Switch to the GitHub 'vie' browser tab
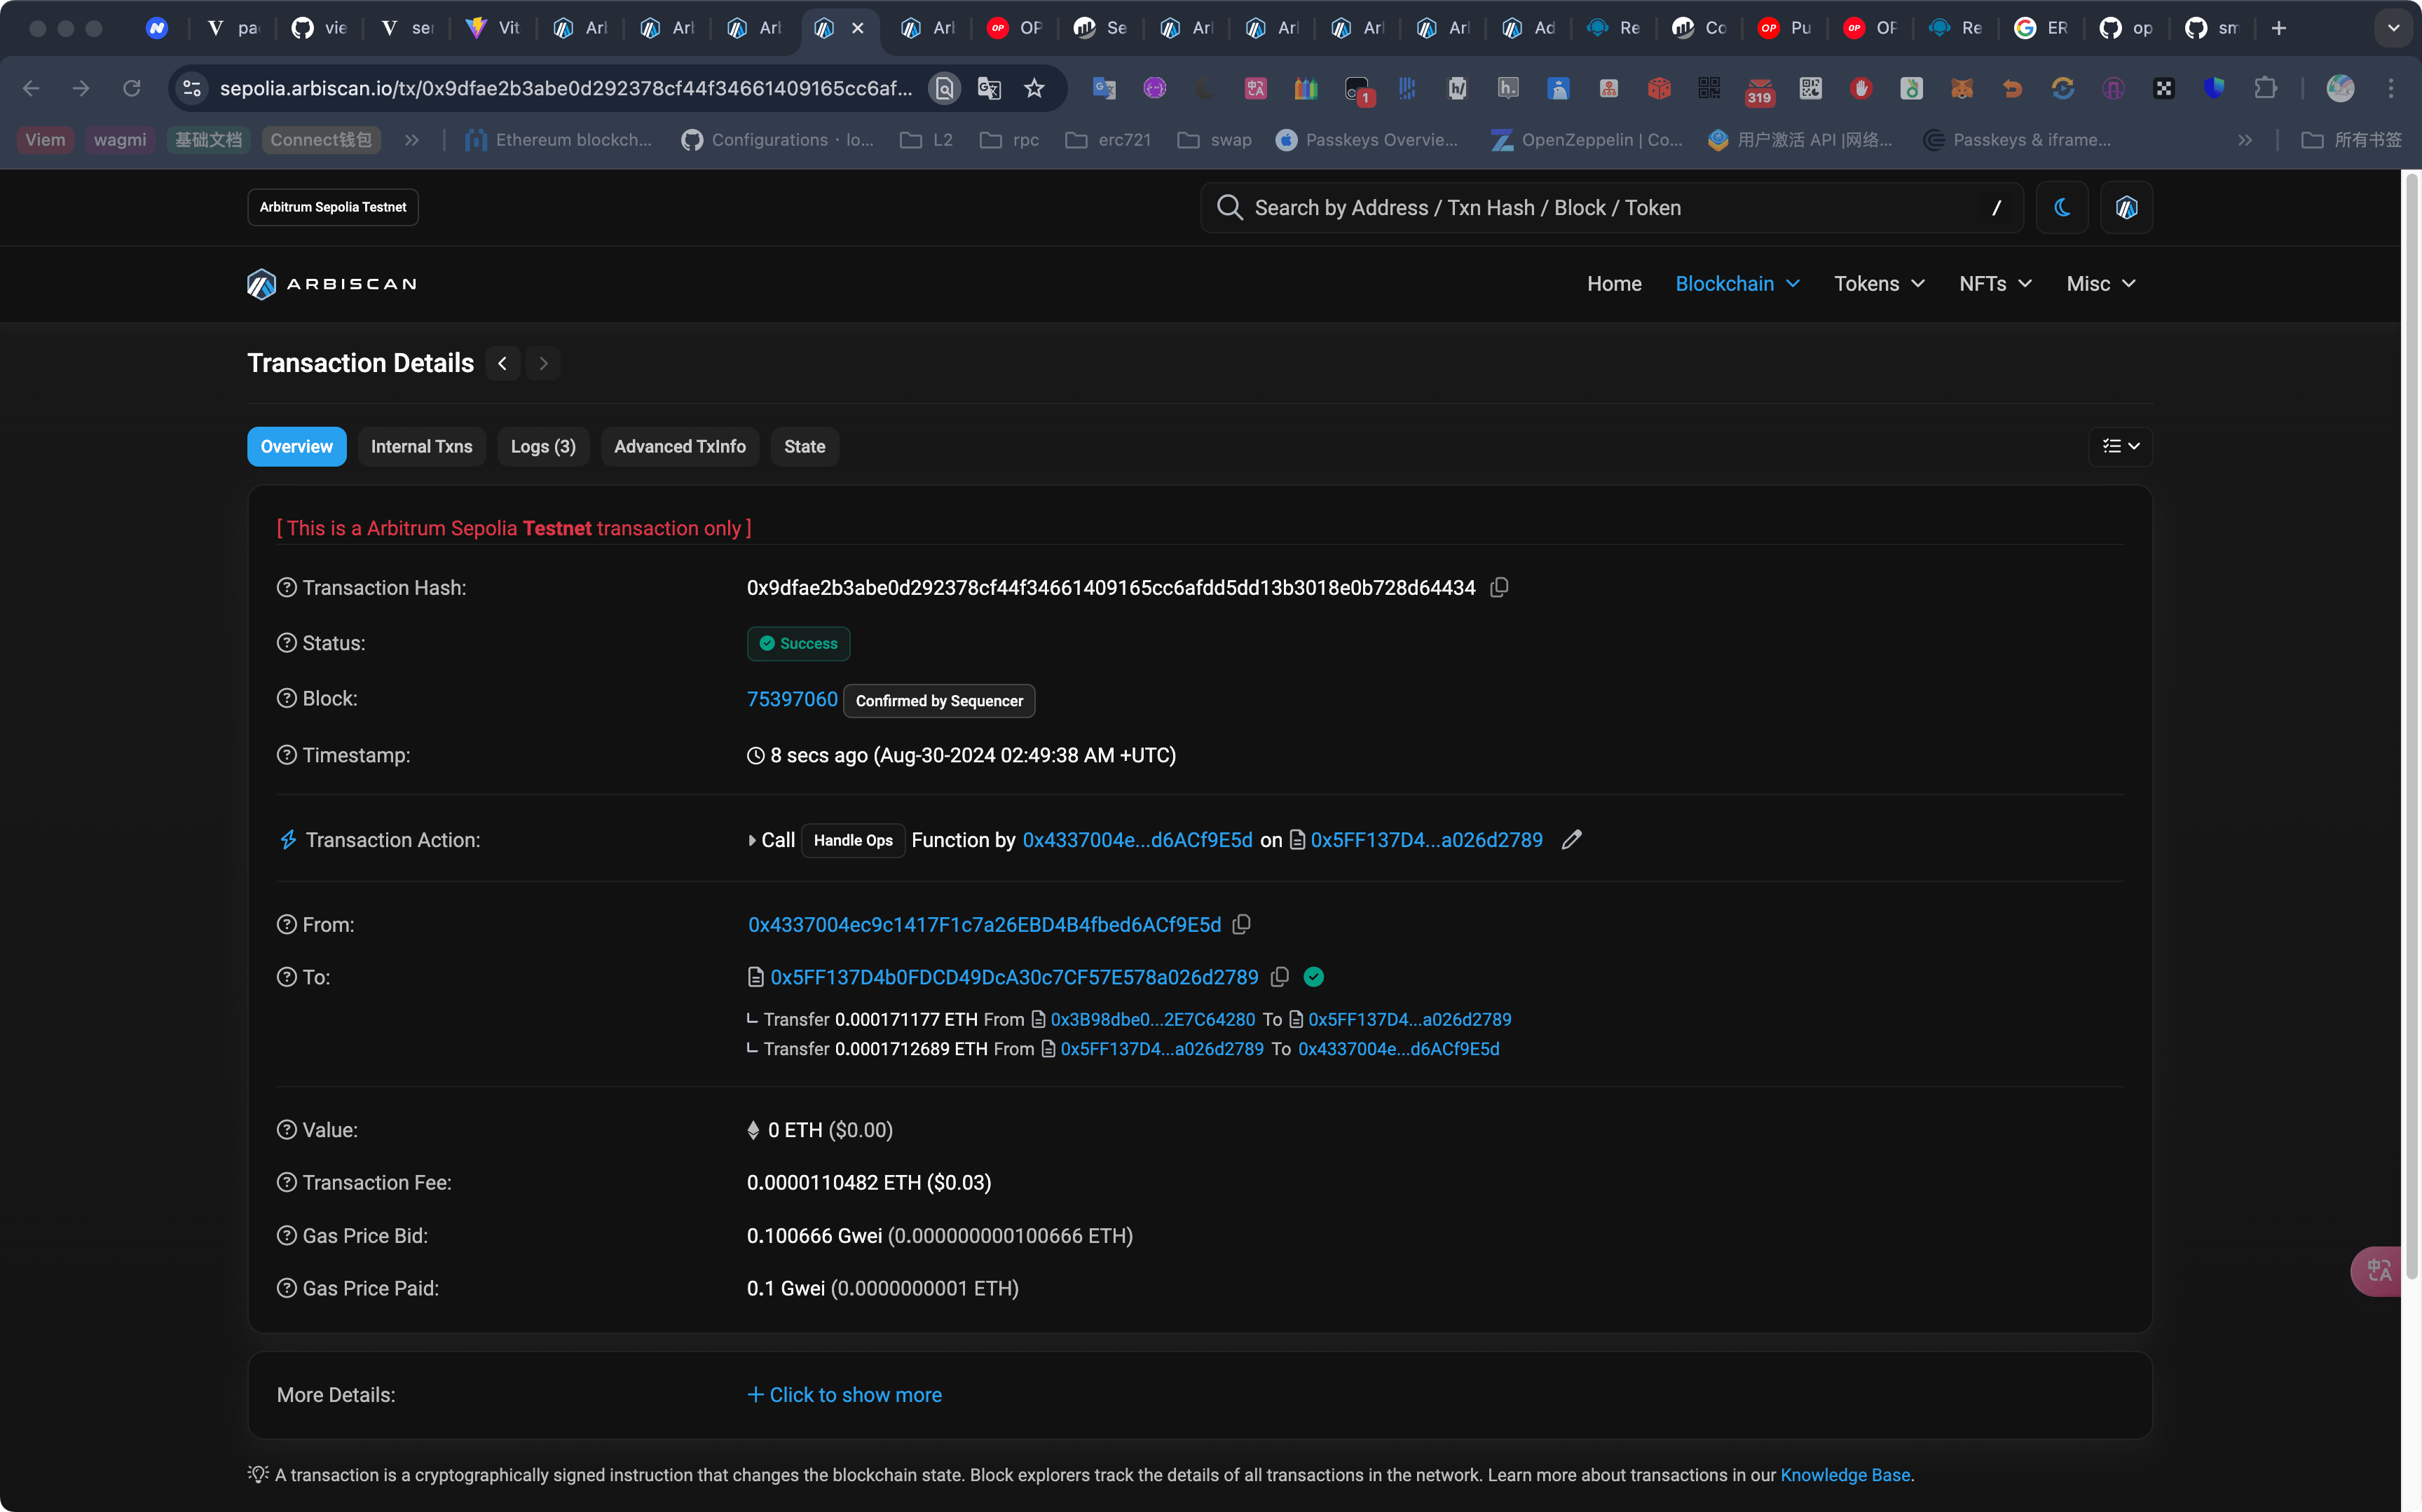This screenshot has height=1512, width=2422. tap(320, 28)
